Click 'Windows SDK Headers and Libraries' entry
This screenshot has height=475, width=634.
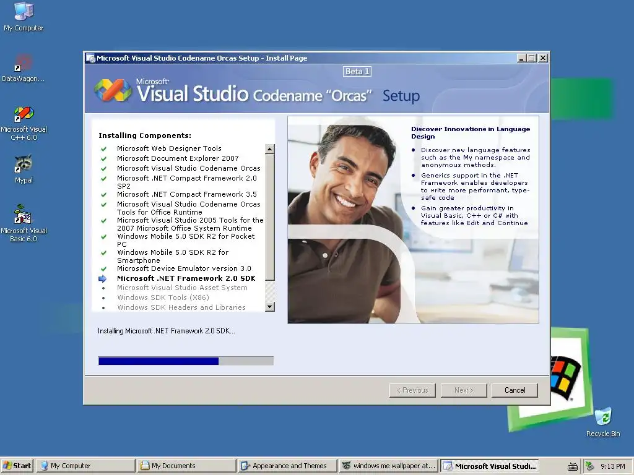pyautogui.click(x=181, y=307)
